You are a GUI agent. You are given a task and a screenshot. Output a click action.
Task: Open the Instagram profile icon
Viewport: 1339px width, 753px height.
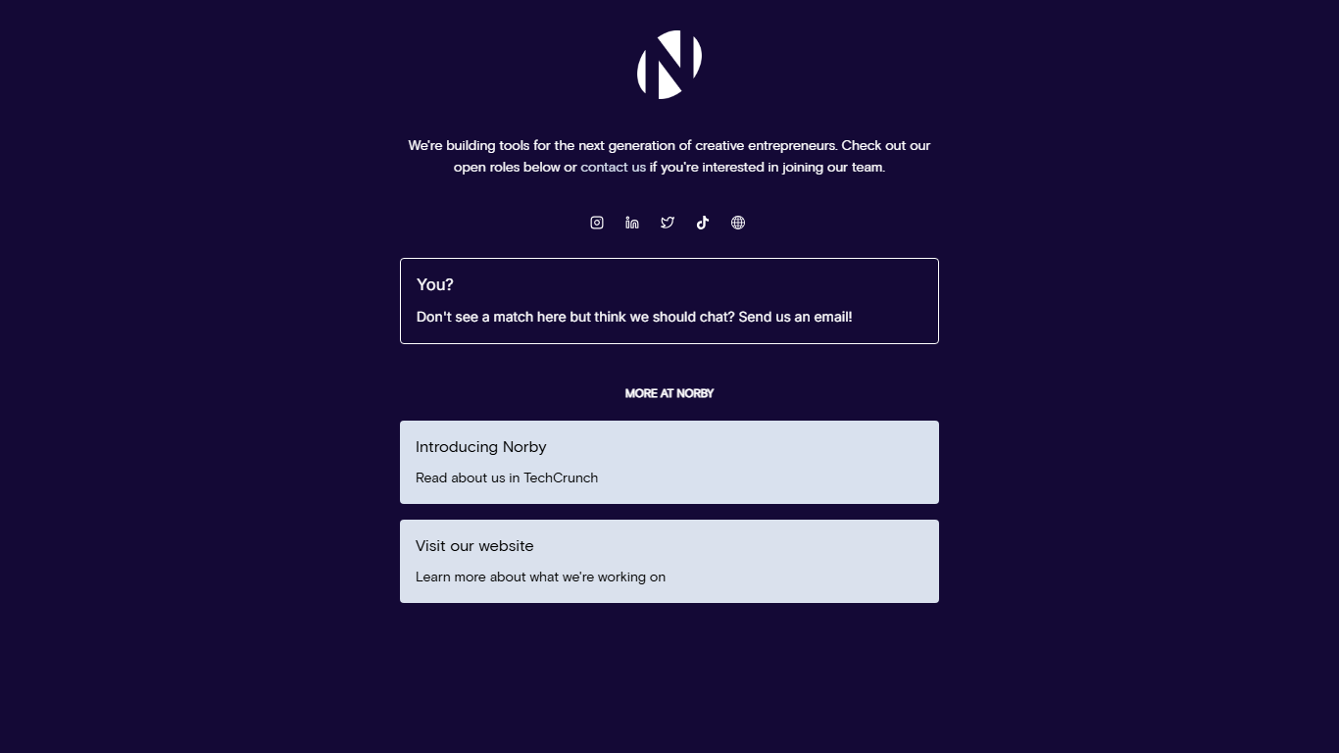pos(597,223)
